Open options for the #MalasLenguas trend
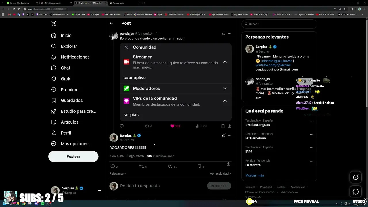The width and height of the screenshot is (368, 207). coord(311,121)
